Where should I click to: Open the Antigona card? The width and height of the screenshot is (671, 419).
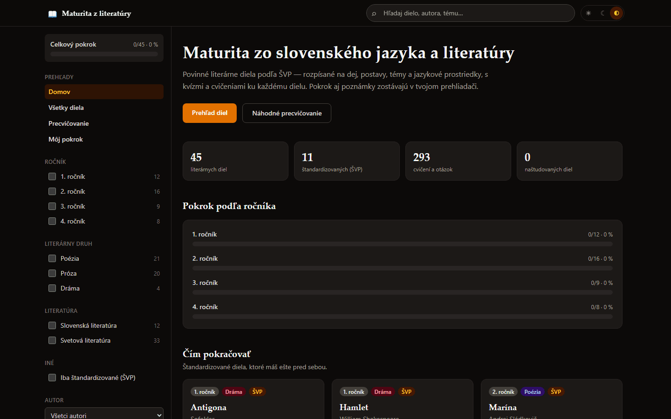coord(253,399)
